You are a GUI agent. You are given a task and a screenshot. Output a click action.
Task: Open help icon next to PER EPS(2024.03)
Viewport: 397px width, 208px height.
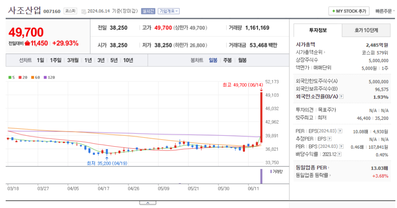pyautogui.click(x=340, y=131)
